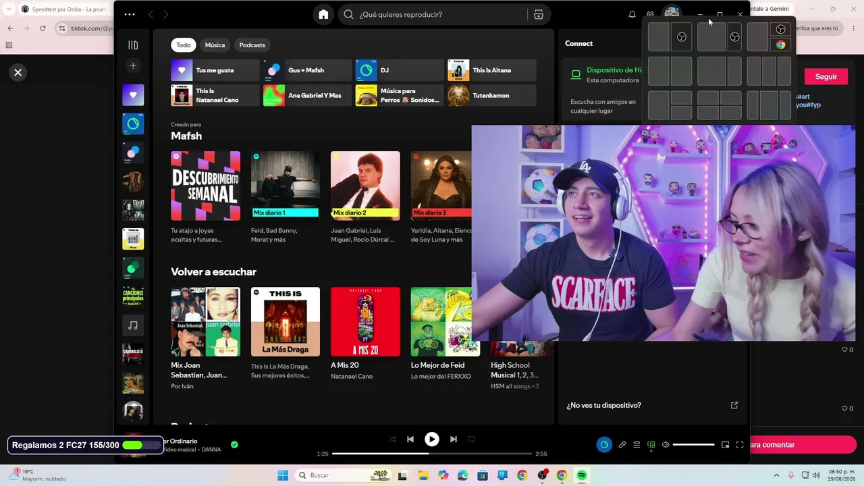The height and width of the screenshot is (486, 864).
Task: Skip to previous track
Action: point(410,439)
